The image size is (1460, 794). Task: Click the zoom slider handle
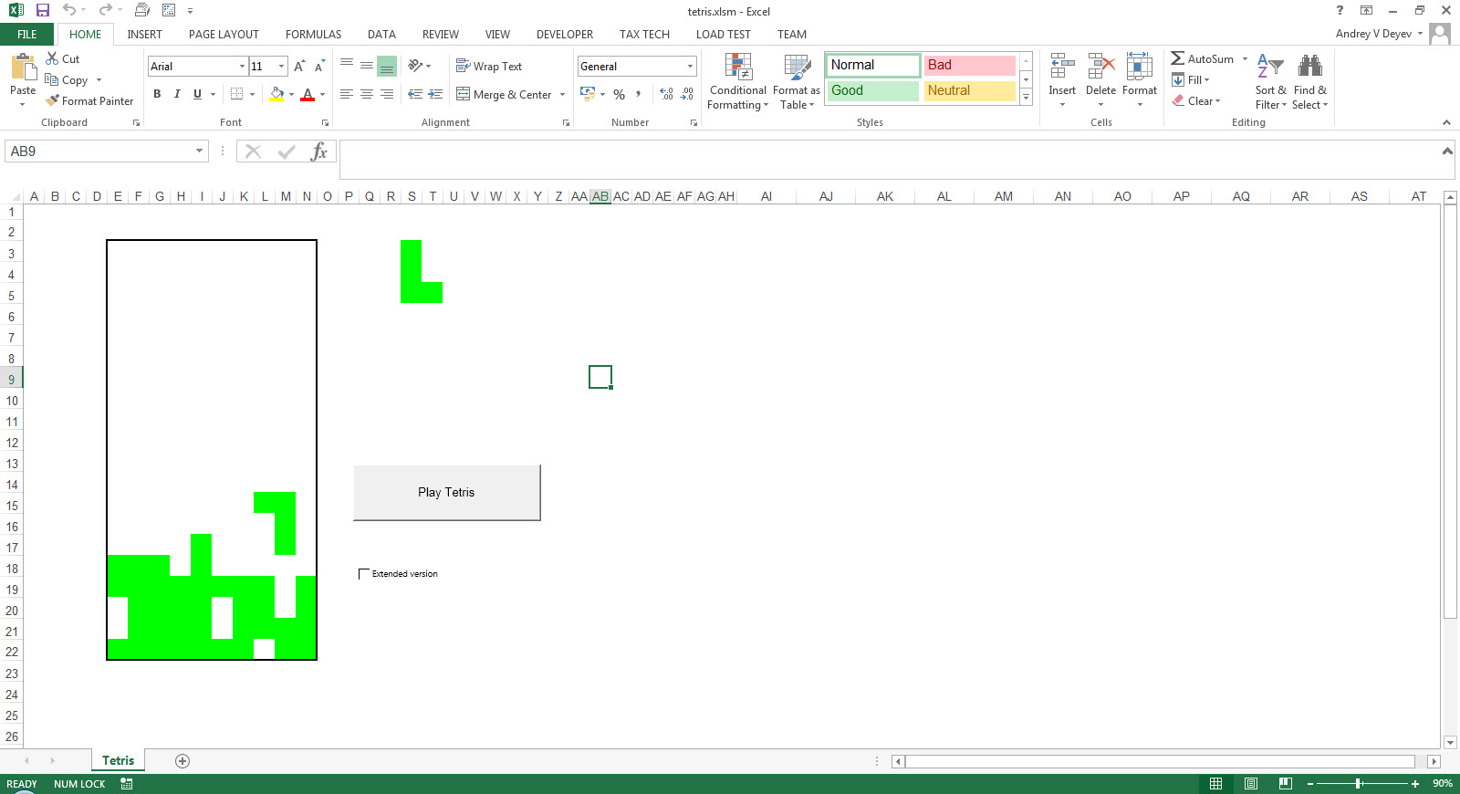pyautogui.click(x=1358, y=784)
